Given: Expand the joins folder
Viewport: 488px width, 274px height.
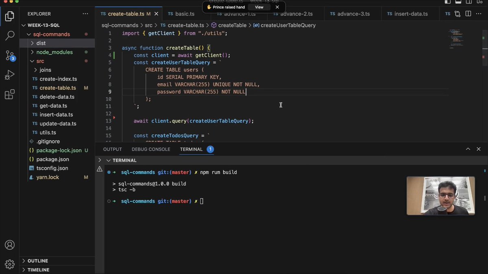Looking at the screenshot, I should tap(36, 70).
